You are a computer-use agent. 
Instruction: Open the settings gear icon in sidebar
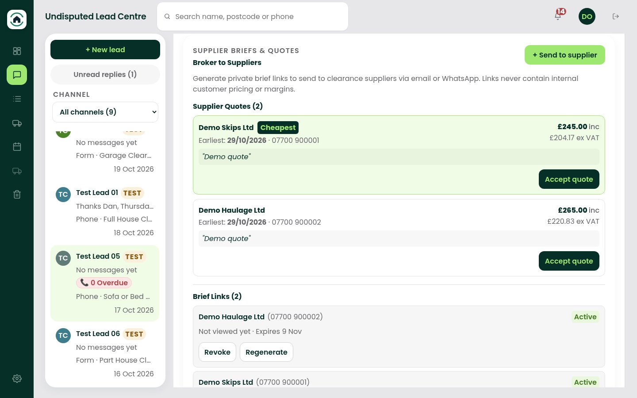pos(17,379)
